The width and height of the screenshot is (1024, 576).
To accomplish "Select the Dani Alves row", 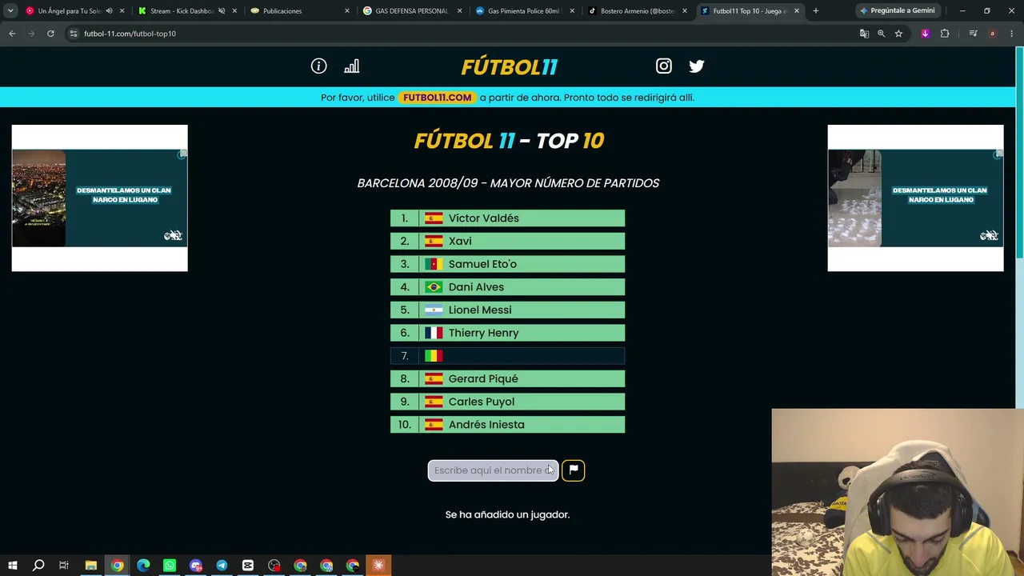I will point(507,287).
